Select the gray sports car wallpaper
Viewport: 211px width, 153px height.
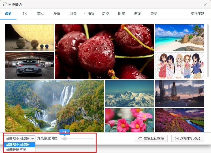click(29, 66)
